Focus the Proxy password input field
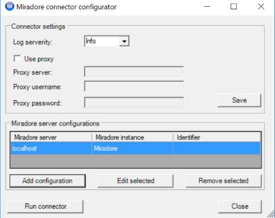 pyautogui.click(x=134, y=102)
